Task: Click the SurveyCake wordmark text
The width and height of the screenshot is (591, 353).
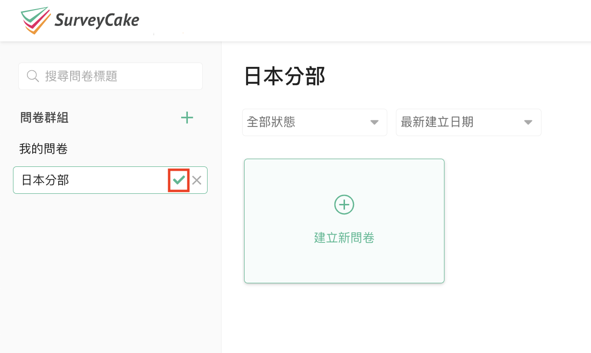Action: (x=97, y=20)
